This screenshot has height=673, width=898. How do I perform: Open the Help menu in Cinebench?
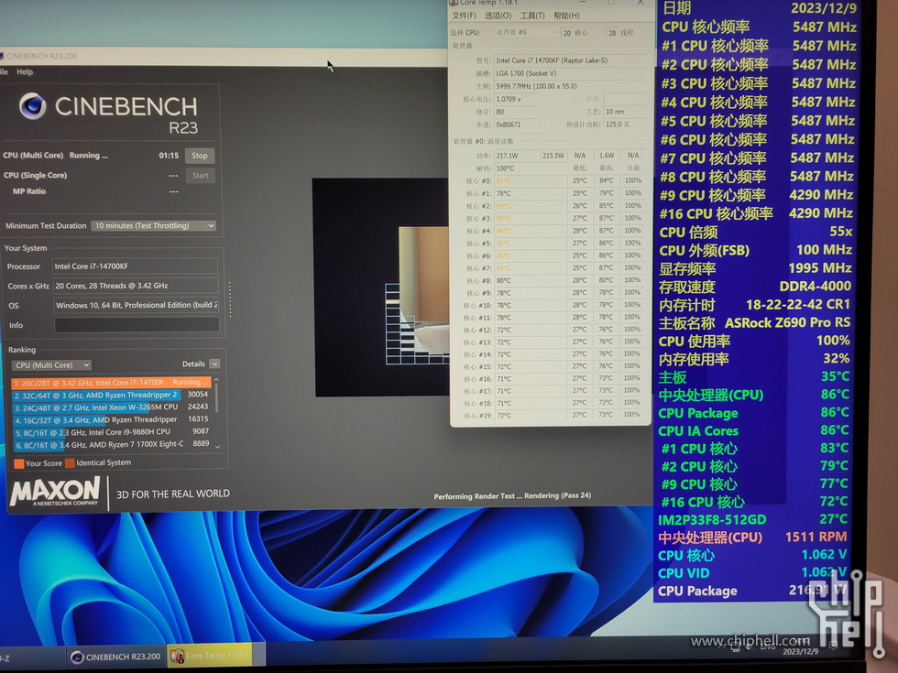pyautogui.click(x=25, y=72)
